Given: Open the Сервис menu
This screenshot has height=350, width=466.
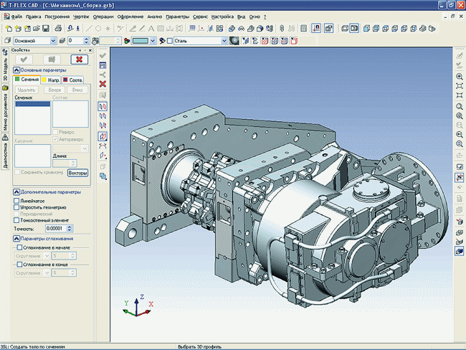Looking at the screenshot, I should (x=200, y=16).
